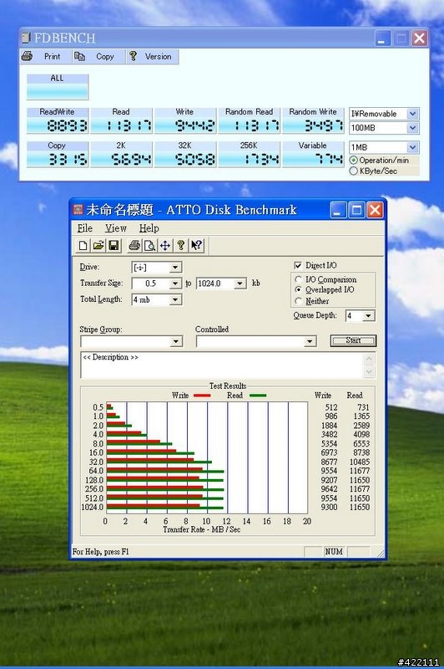Click the green Read legend swatch
444x669 pixels.
[258, 396]
